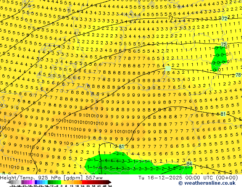Click the 81 label beside the green area
The width and height of the screenshot is (242, 187).
point(121,146)
